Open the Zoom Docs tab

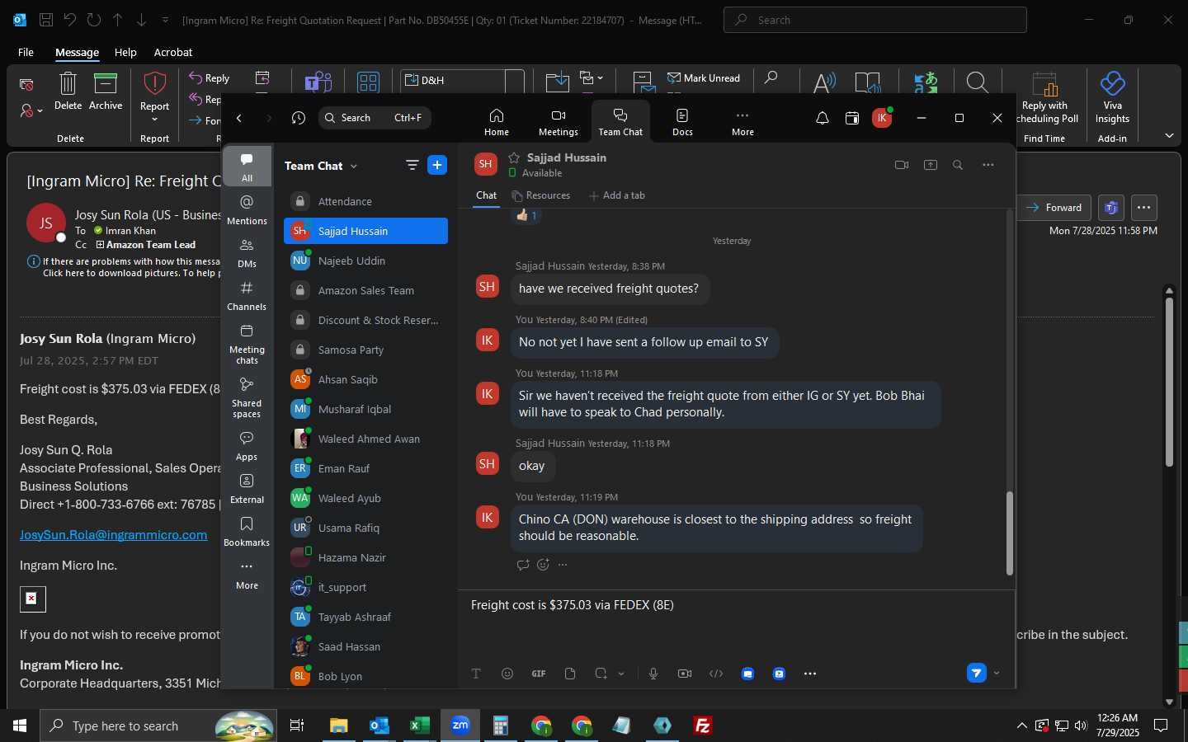tap(682, 121)
